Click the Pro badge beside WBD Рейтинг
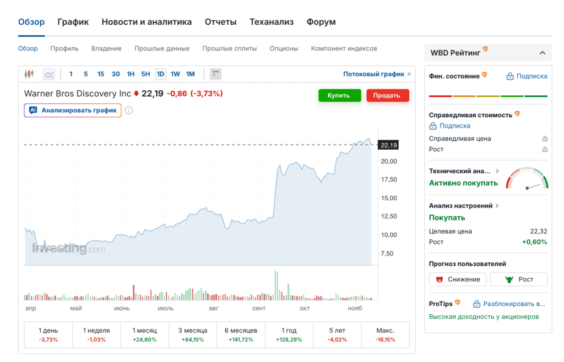The height and width of the screenshot is (362, 564). 485,50
